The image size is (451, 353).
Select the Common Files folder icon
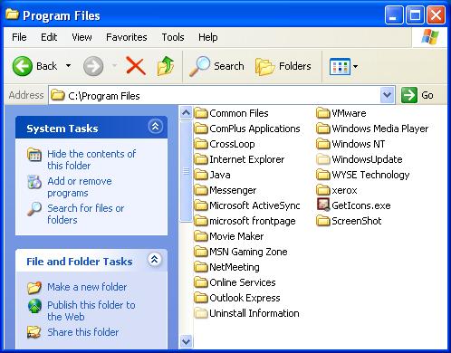pyautogui.click(x=201, y=113)
